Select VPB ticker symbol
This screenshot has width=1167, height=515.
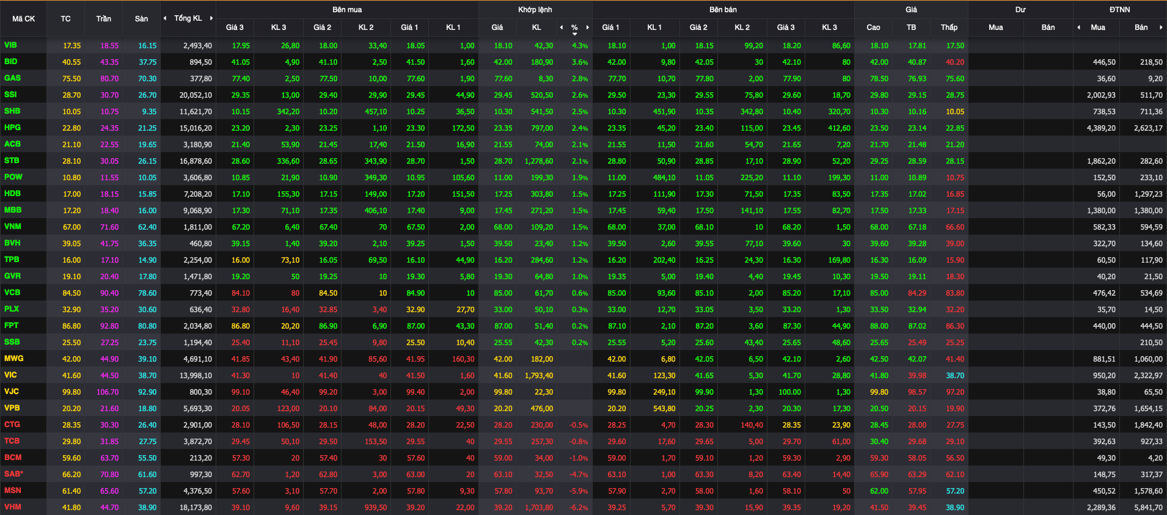12,408
